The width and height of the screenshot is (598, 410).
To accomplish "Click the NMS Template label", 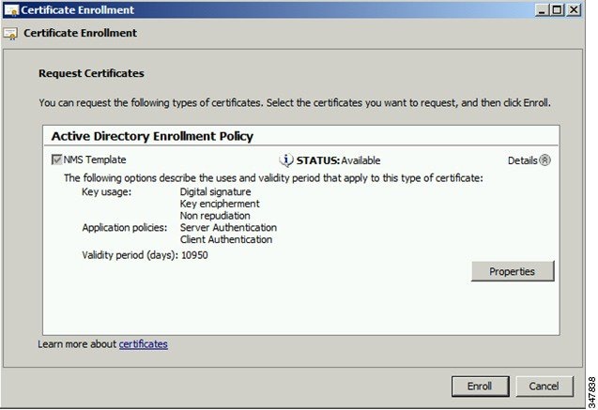I will point(95,159).
